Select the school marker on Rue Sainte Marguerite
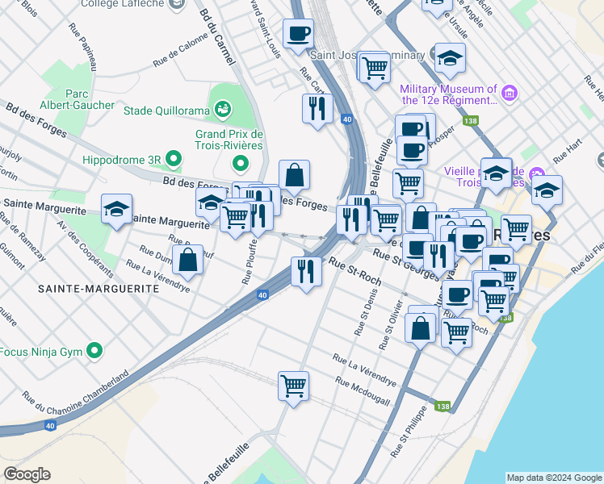Screen dimensions: 604x484 pyautogui.click(x=117, y=210)
